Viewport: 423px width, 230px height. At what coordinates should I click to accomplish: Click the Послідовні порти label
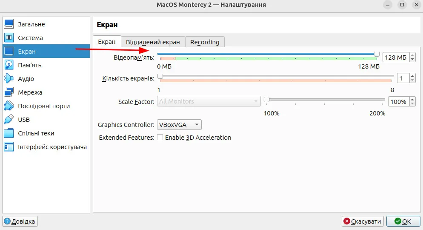(x=44, y=106)
